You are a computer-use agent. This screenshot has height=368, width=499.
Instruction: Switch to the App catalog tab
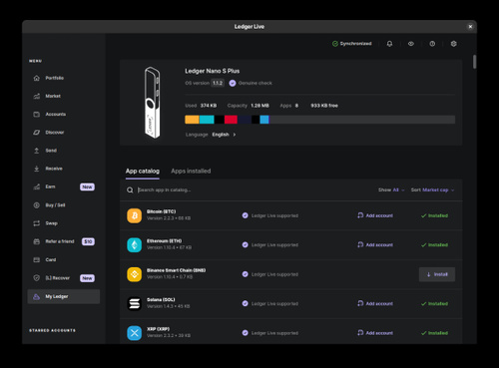[x=143, y=171]
